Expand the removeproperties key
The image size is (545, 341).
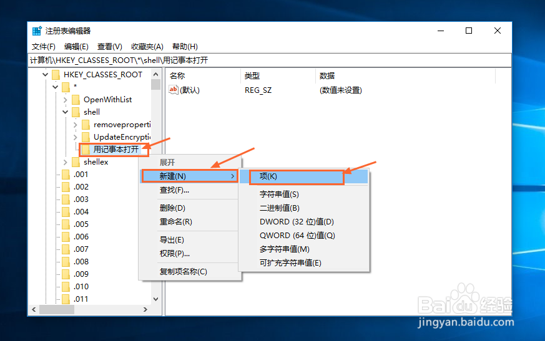point(76,125)
